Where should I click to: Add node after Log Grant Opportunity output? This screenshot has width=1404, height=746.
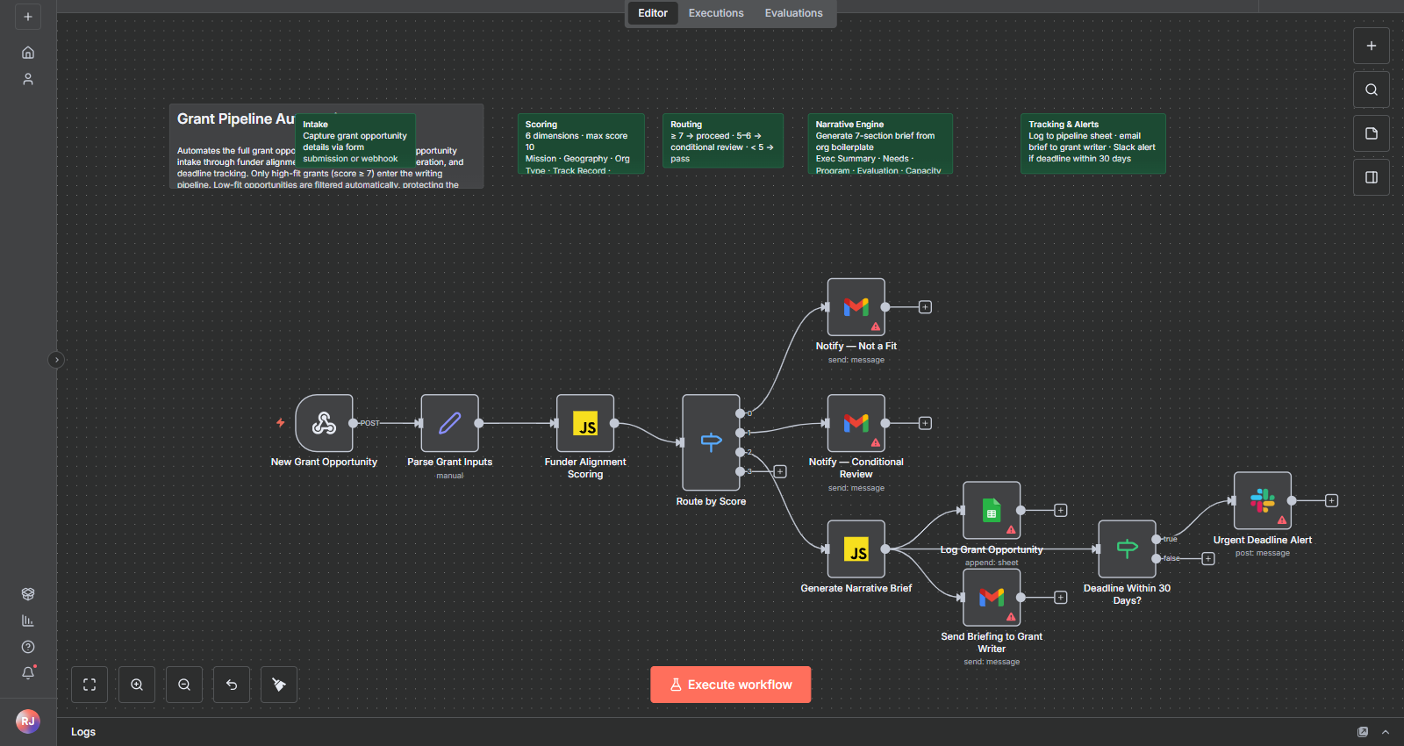pyautogui.click(x=1060, y=510)
